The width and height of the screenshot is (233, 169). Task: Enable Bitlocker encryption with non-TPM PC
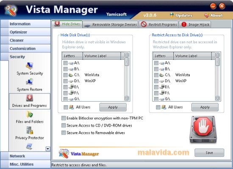64,118
